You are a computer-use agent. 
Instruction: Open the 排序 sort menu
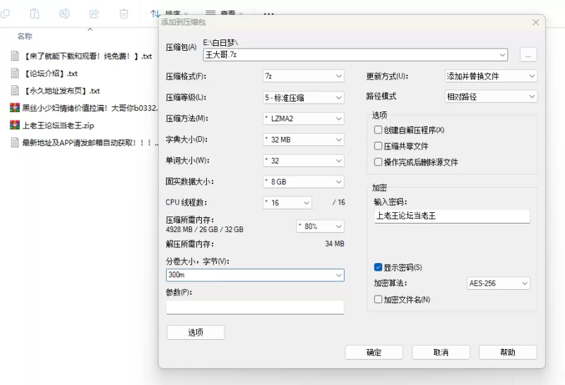(169, 13)
